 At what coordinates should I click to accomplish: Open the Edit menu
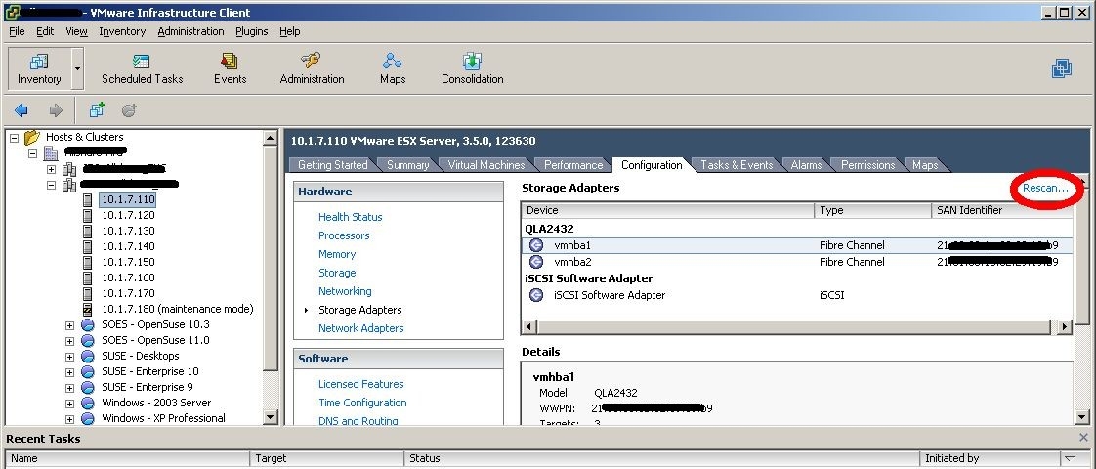click(x=46, y=31)
